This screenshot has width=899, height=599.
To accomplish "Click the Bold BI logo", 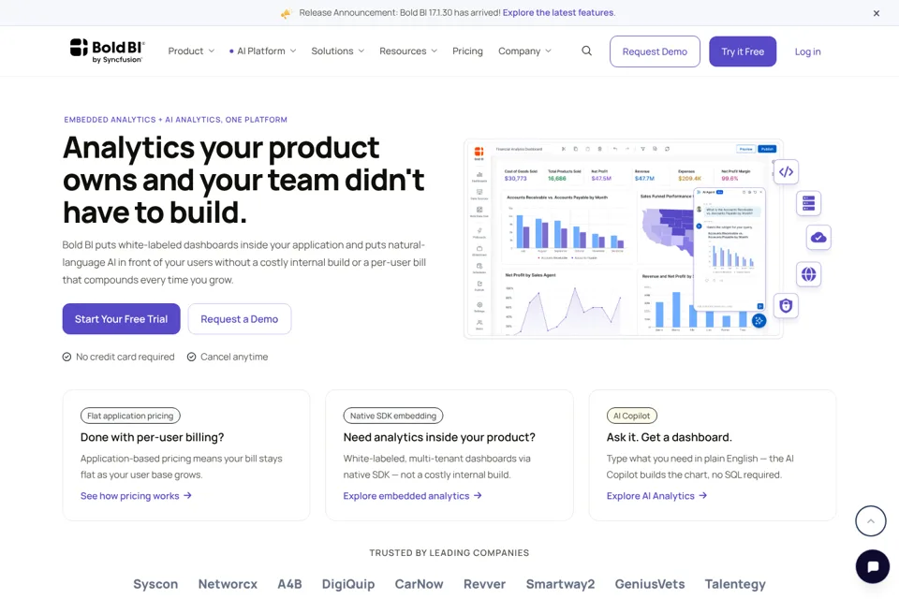I will tap(107, 51).
